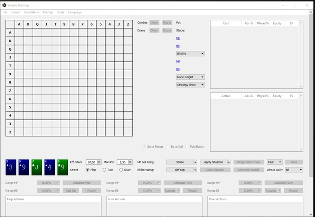Image resolution: width=315 pixels, height=217 pixels.
Task: Click the Action table vertical scrollbar
Action: coord(301,122)
